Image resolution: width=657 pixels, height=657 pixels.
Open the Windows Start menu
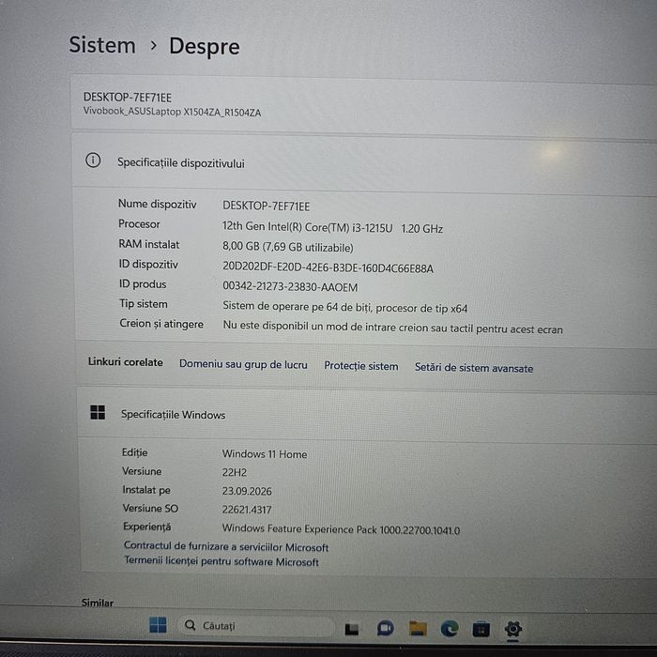(158, 625)
